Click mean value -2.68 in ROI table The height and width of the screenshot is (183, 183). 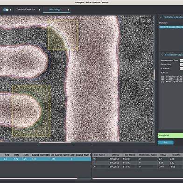tap(161, 167)
